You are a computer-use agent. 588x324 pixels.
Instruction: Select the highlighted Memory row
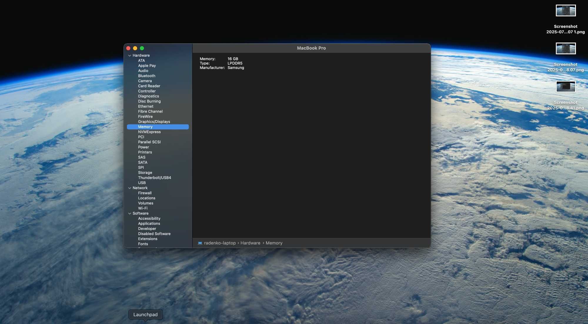(158, 127)
